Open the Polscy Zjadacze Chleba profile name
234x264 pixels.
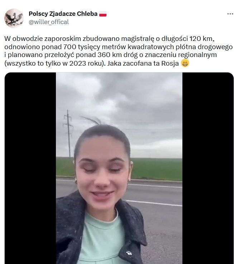click(63, 14)
